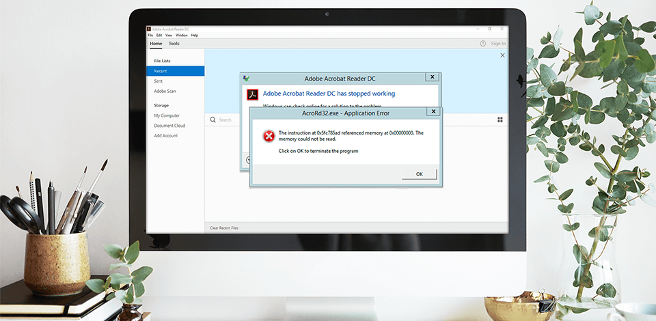656x321 pixels.
Task: Click the 'memory could not be read' message
Action: [351, 136]
